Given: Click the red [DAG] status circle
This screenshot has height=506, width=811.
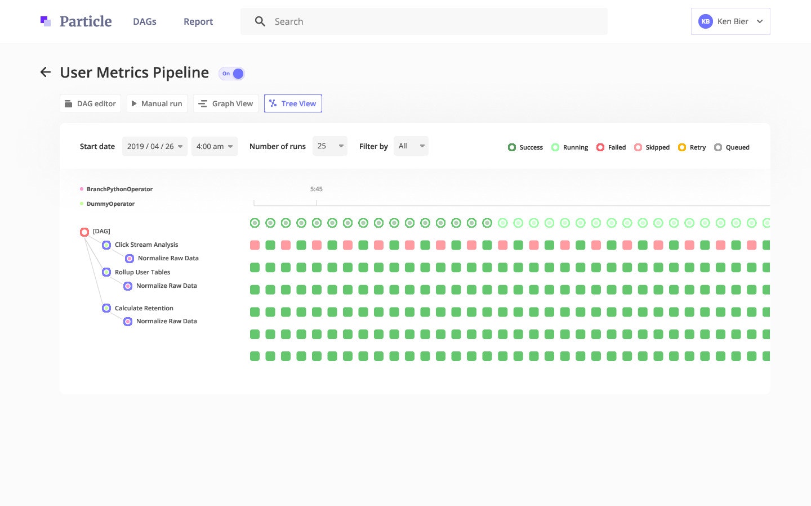Looking at the screenshot, I should pyautogui.click(x=84, y=232).
